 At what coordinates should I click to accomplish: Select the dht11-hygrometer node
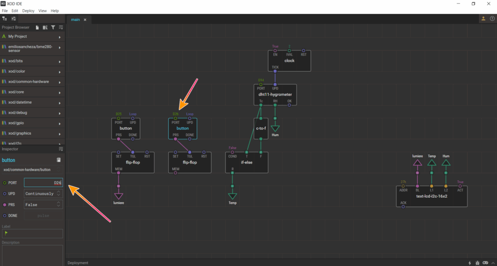point(275,94)
